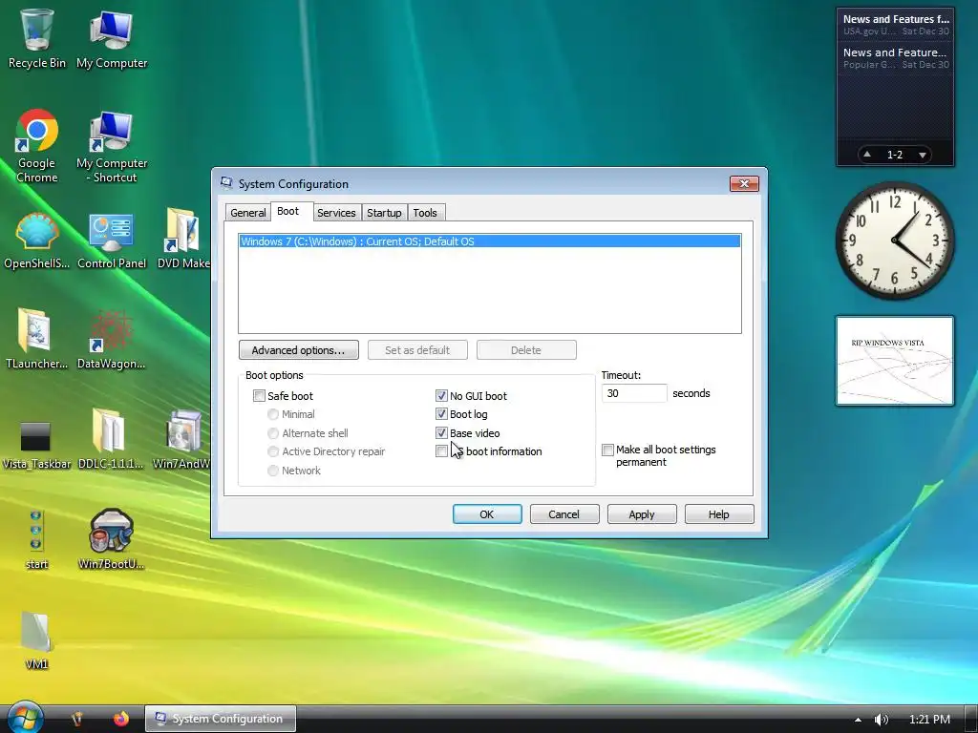Uncheck the Boot log checkbox
The image size is (978, 733).
(x=441, y=414)
